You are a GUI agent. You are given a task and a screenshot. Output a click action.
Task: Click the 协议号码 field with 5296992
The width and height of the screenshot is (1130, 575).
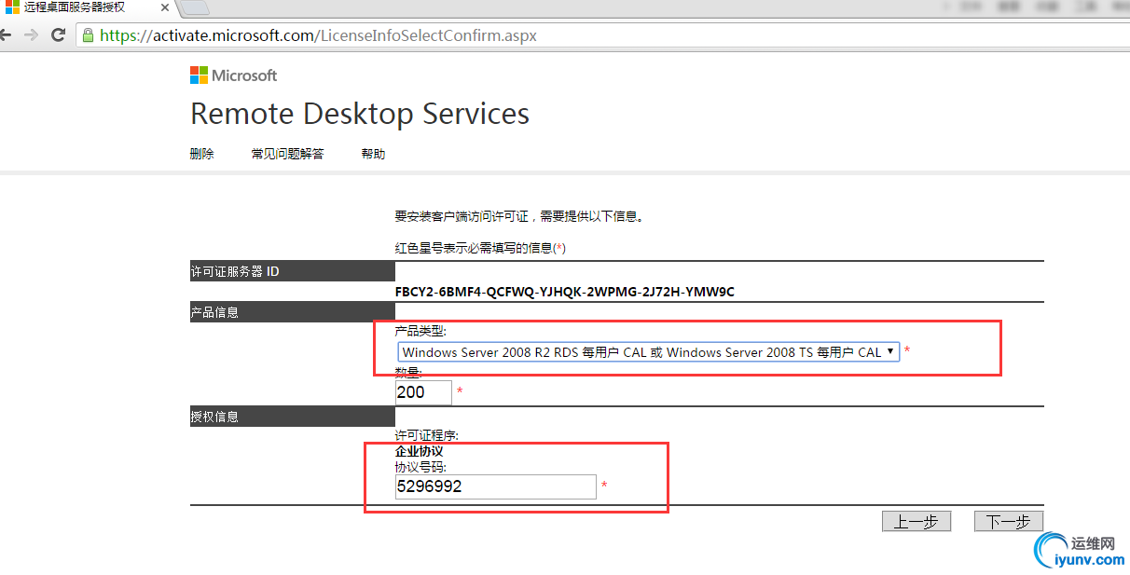tap(495, 486)
